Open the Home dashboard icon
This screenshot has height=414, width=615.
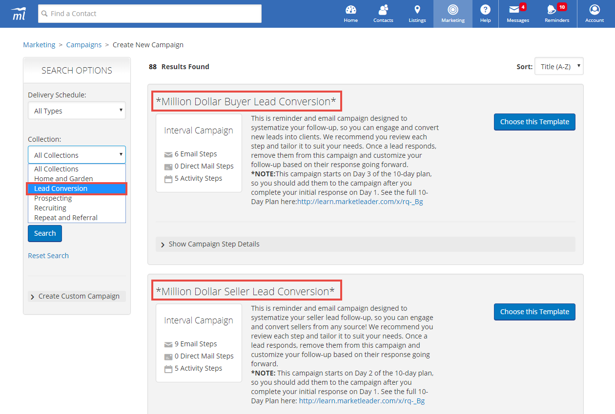(350, 10)
